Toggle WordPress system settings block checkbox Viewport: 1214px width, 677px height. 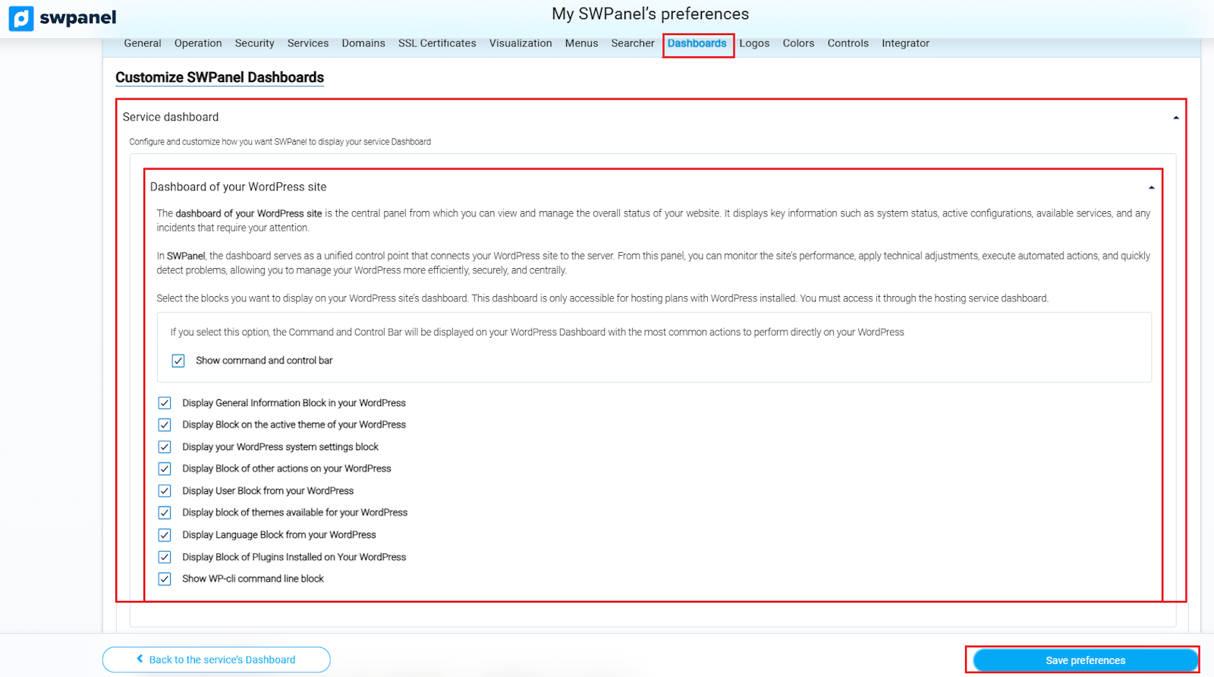click(165, 447)
